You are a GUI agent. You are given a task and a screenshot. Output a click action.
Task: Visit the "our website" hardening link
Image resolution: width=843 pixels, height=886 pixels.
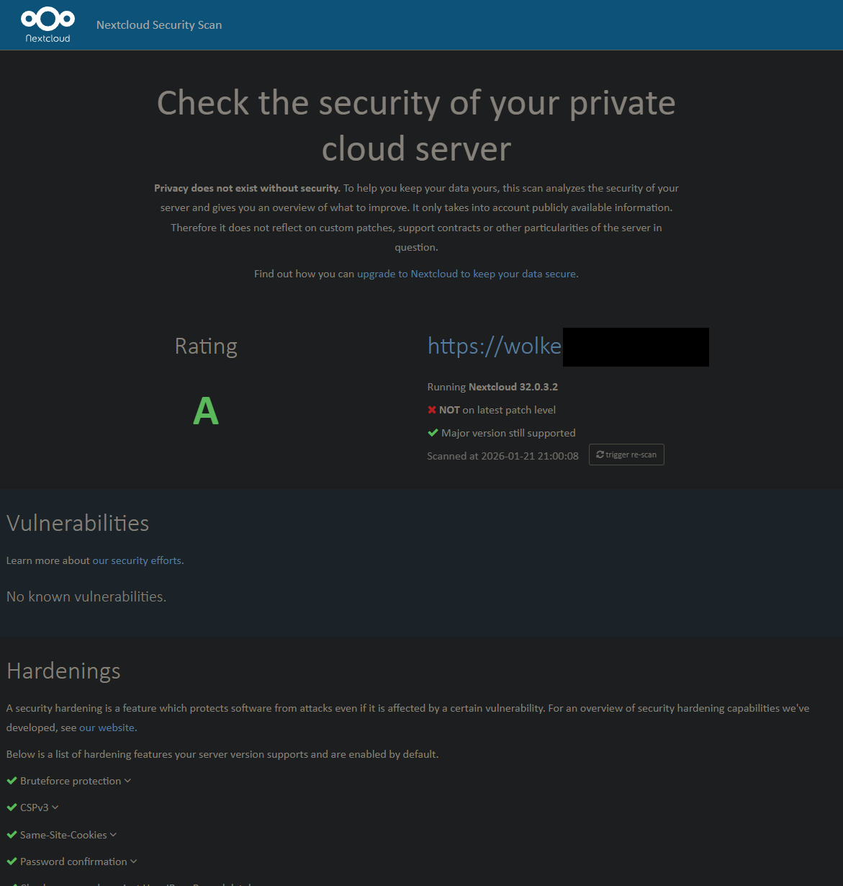click(107, 728)
